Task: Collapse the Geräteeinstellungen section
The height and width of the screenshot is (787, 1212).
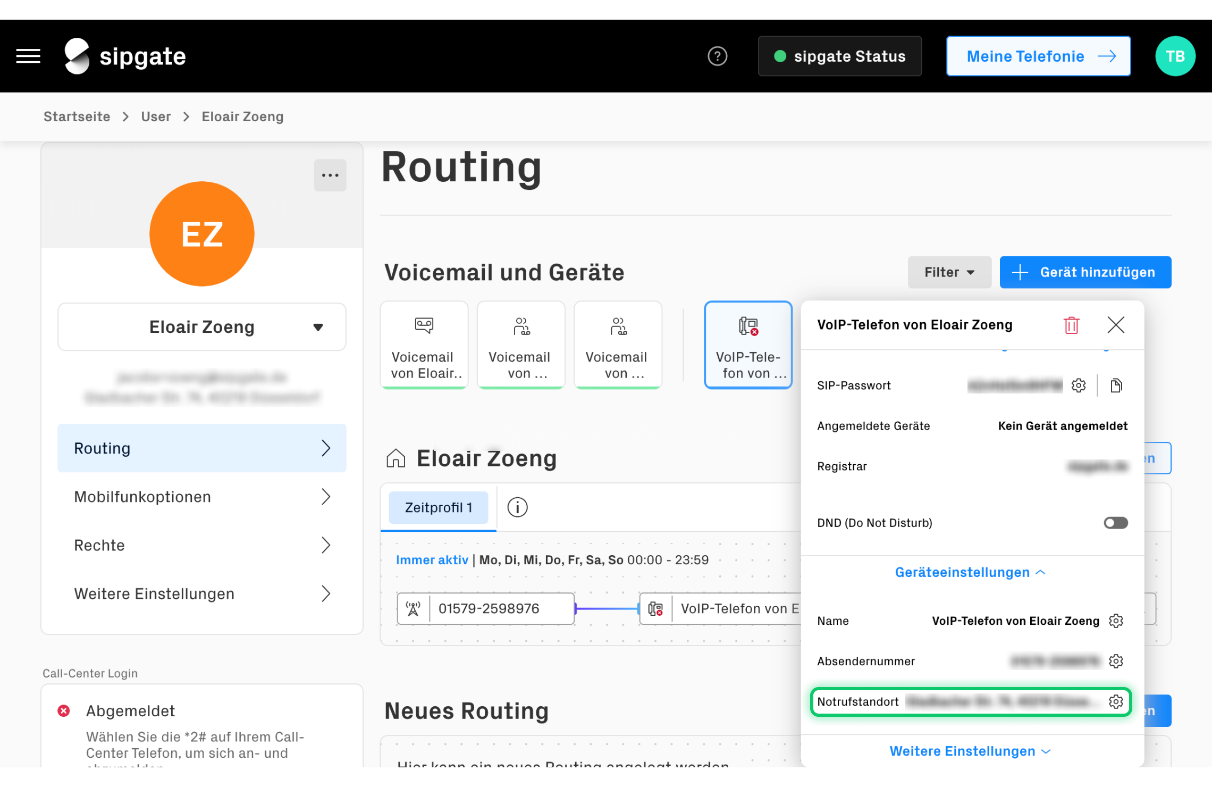Action: pyautogui.click(x=971, y=572)
